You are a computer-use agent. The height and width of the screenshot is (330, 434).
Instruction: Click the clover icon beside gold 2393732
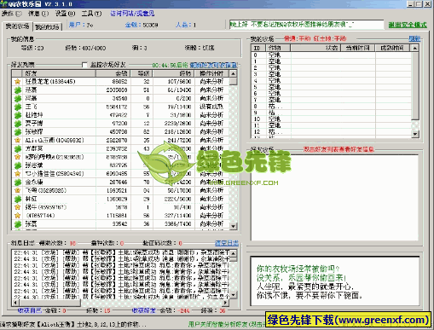point(18,148)
